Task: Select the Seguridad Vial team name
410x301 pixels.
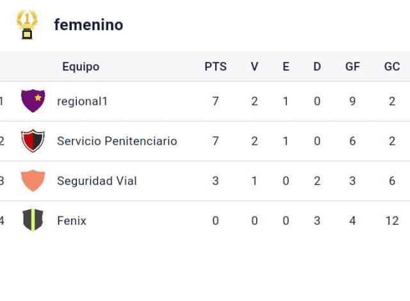Action: (x=97, y=181)
